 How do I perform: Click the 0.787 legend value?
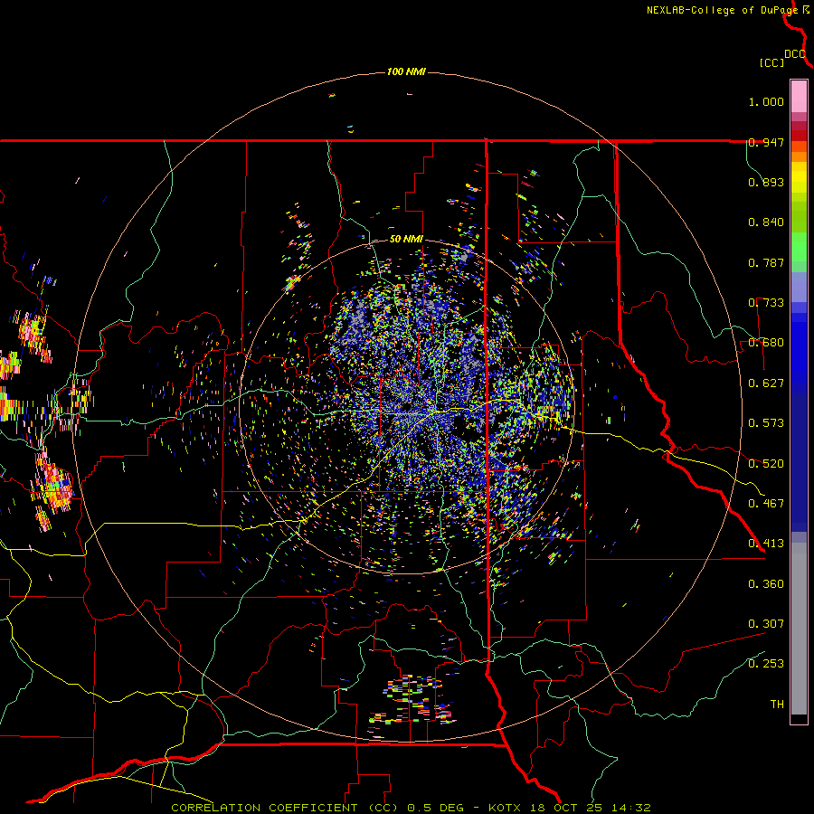coord(766,262)
